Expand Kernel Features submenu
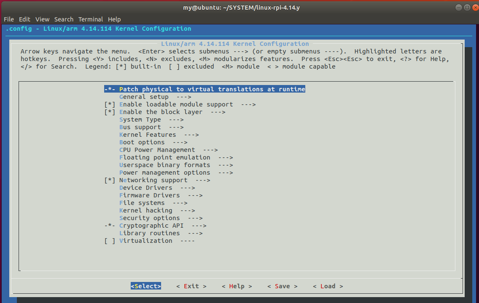 [x=159, y=135]
